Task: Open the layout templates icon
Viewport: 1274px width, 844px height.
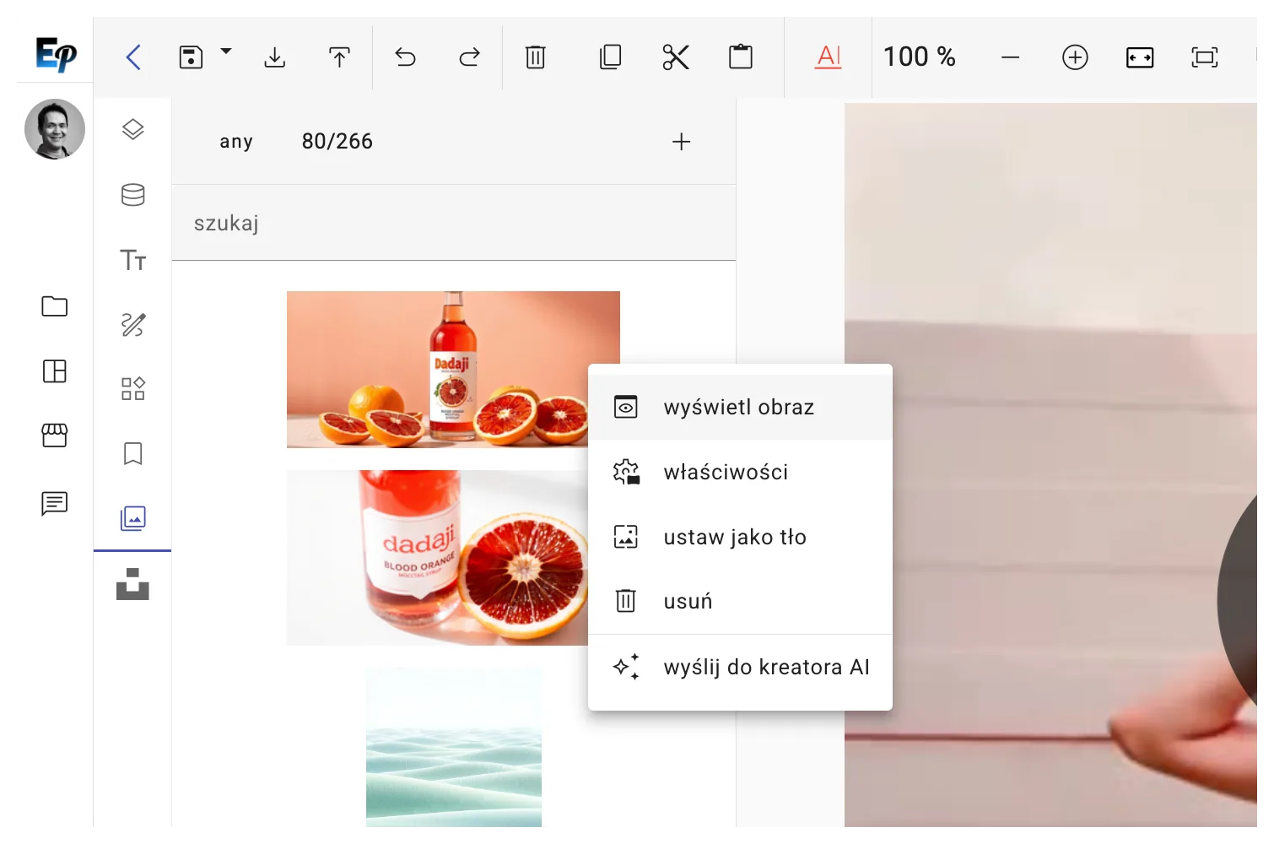Action: [55, 371]
